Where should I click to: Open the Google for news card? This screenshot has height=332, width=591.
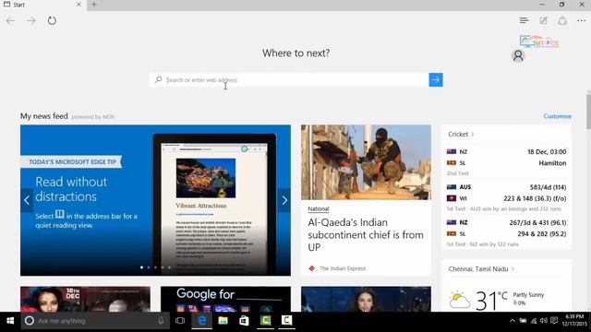click(x=225, y=299)
